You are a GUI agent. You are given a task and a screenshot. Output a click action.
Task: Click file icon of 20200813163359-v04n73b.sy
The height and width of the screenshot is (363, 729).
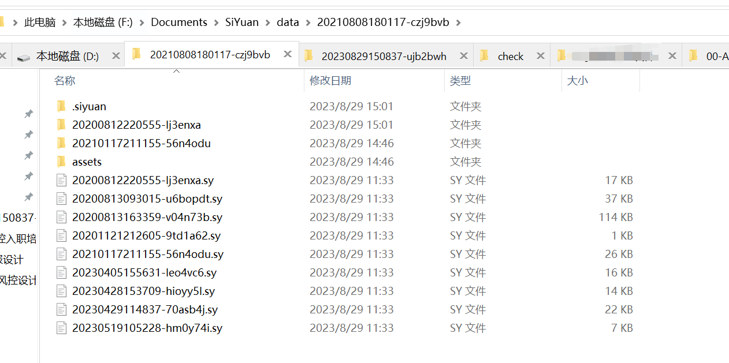click(62, 217)
